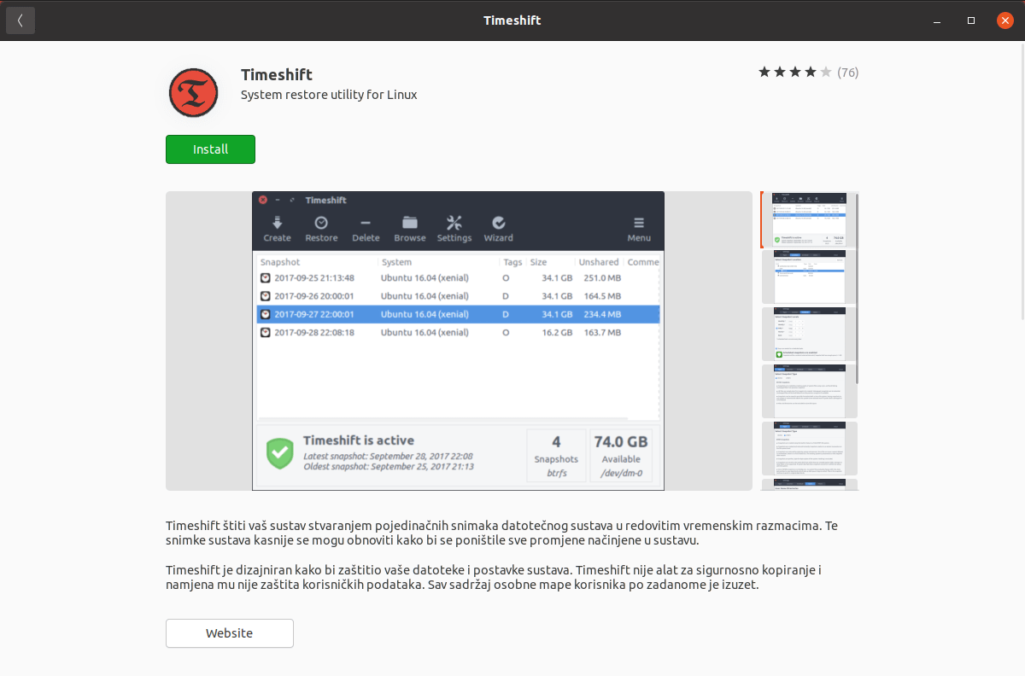Click the green shield active icon
The width and height of the screenshot is (1025, 676).
pos(279,453)
